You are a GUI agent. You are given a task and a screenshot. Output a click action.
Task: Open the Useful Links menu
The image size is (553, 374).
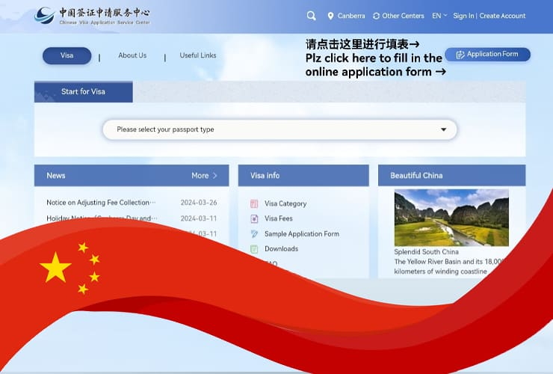tap(198, 55)
